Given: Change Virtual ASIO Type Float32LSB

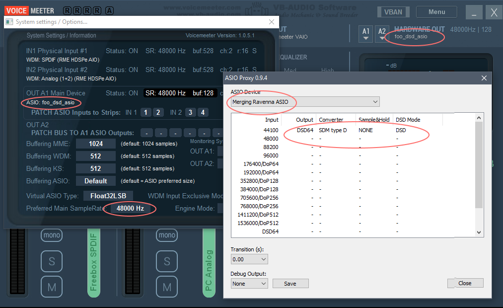Looking at the screenshot, I should [x=108, y=196].
